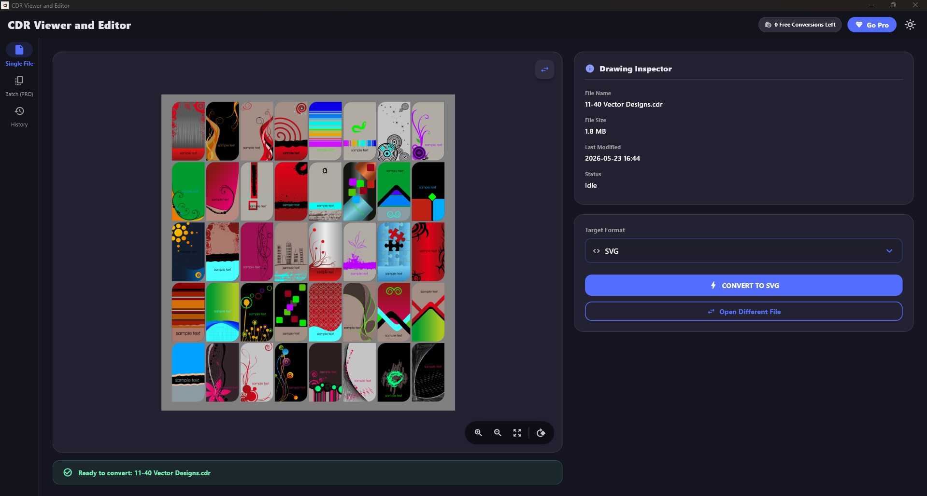Screen dimensions: 927x496
Task: Open the Single File view
Action: point(19,55)
